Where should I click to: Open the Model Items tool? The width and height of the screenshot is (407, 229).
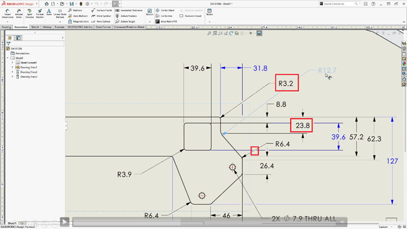tap(19, 13)
